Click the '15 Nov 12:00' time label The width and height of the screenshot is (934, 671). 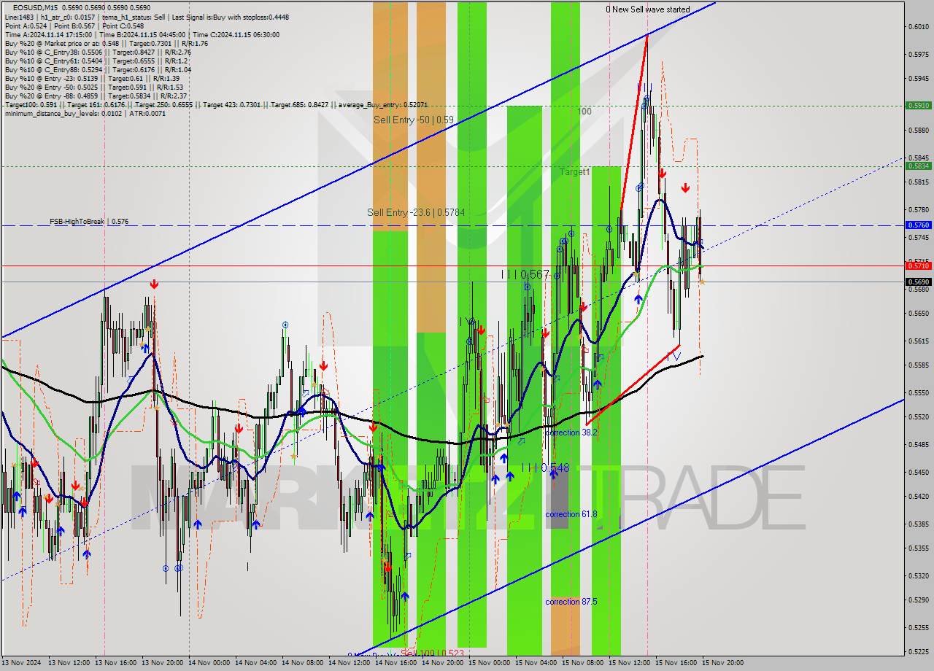pyautogui.click(x=629, y=663)
